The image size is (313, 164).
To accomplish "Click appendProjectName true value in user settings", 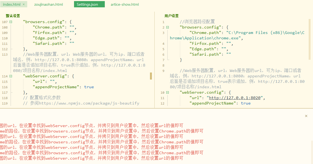I will click(246, 103).
